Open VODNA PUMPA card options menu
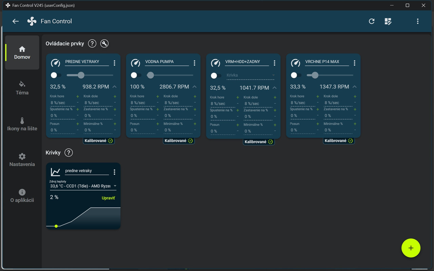 click(x=195, y=63)
